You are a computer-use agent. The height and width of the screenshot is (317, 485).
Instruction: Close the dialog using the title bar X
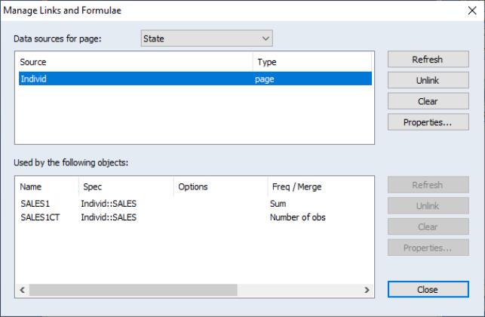click(472, 11)
